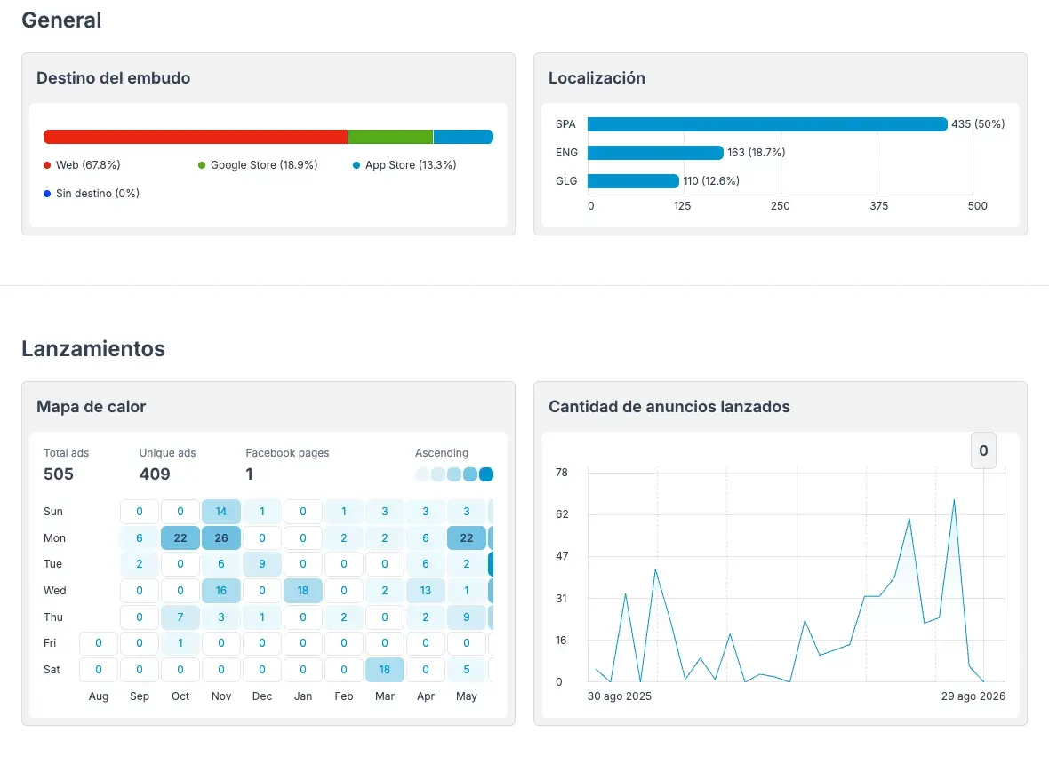Click the Nov month label under heatmap
Screen dimensions: 1049x764
[x=220, y=696]
